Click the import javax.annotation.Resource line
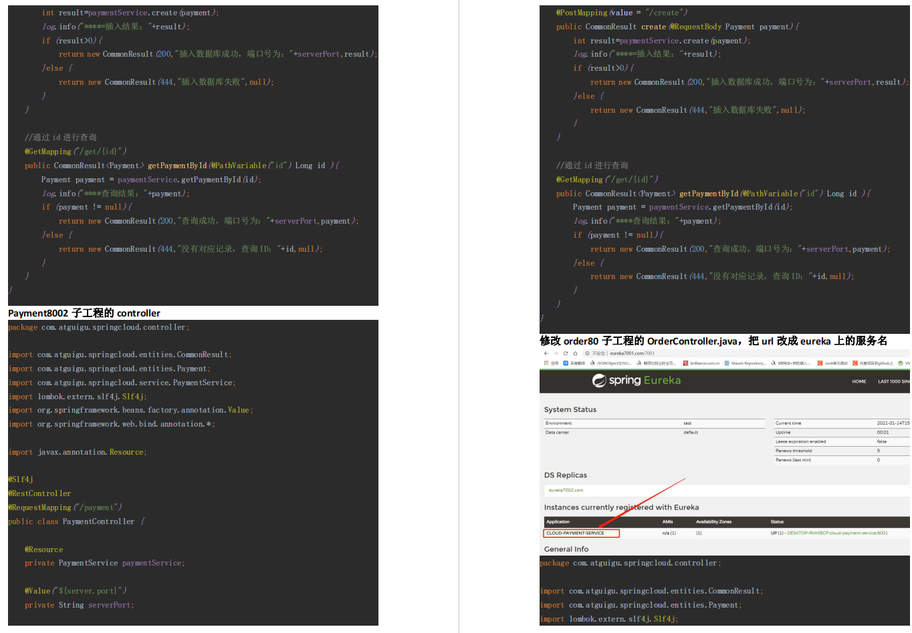This screenshot has height=633, width=912. tap(77, 452)
